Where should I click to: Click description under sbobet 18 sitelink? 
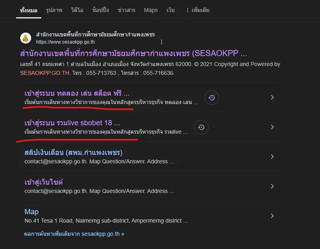click(x=106, y=132)
